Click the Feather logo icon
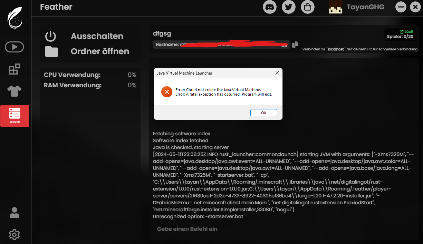The width and height of the screenshot is (423, 244). (x=15, y=18)
